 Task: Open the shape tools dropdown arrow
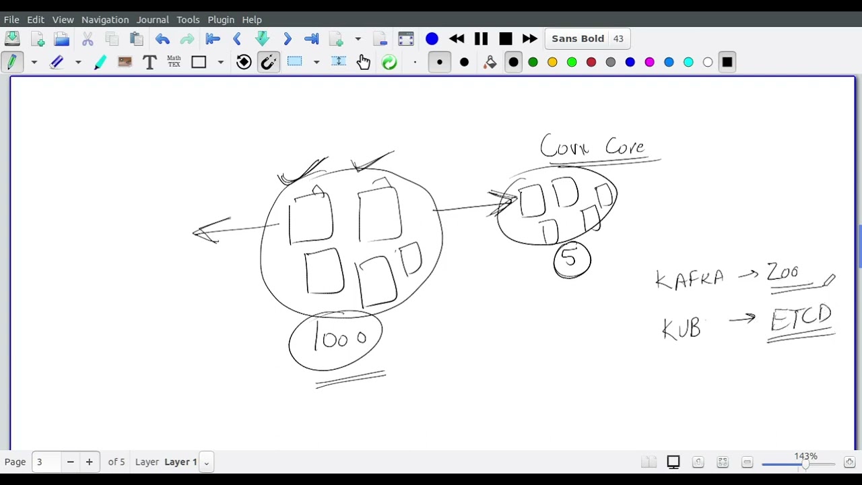220,63
